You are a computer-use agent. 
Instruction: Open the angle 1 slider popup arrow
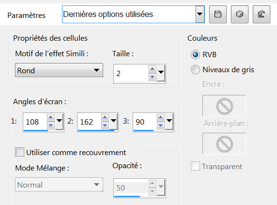pos(59,122)
